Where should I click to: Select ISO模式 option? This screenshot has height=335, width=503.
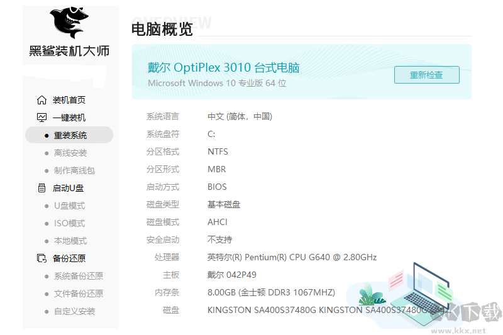pyautogui.click(x=70, y=223)
